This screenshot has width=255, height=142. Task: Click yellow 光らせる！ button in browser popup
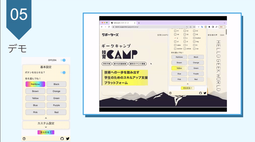pyautogui.click(x=187, y=88)
